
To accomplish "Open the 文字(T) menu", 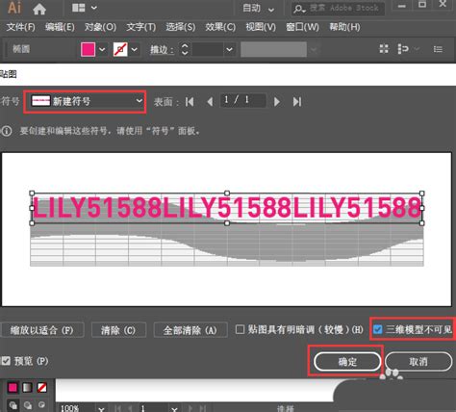I will coord(140,27).
